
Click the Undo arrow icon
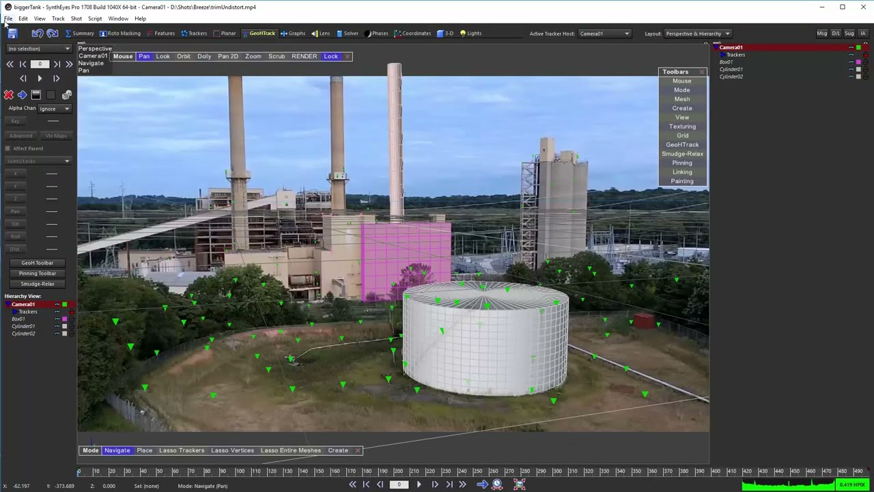38,33
